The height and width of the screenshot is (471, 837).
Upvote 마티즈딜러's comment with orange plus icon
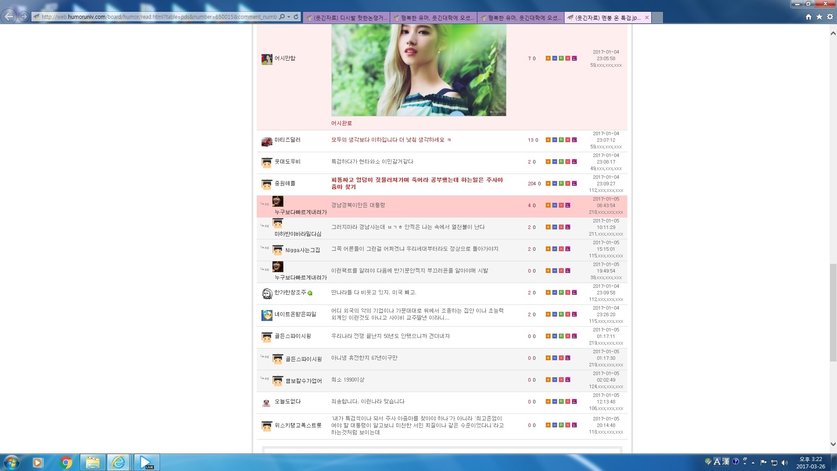pyautogui.click(x=548, y=140)
